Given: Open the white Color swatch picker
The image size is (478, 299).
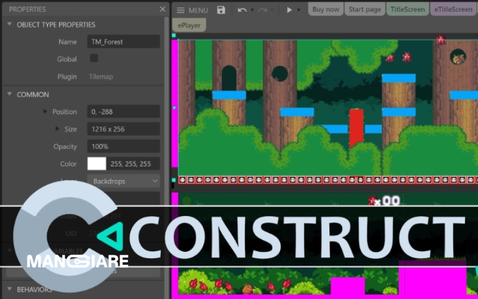Looking at the screenshot, I should point(97,163).
